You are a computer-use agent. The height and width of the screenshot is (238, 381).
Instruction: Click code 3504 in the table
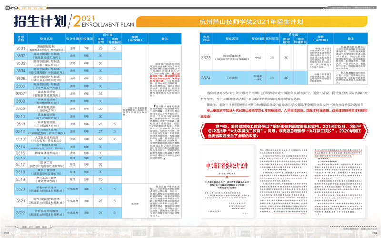pyautogui.click(x=20, y=71)
